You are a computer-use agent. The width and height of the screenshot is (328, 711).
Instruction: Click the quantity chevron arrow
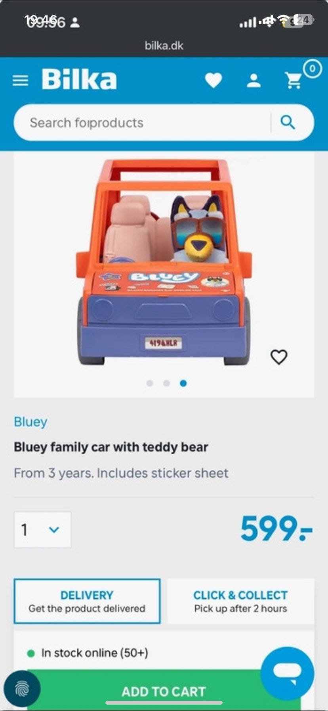tap(54, 530)
